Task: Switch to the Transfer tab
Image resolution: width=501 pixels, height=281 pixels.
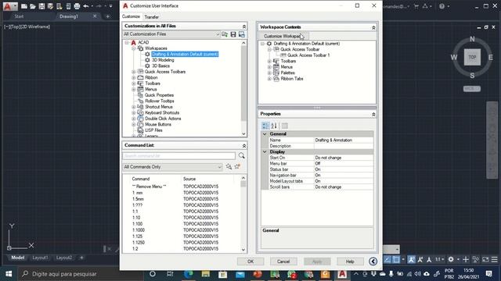Action: (151, 17)
